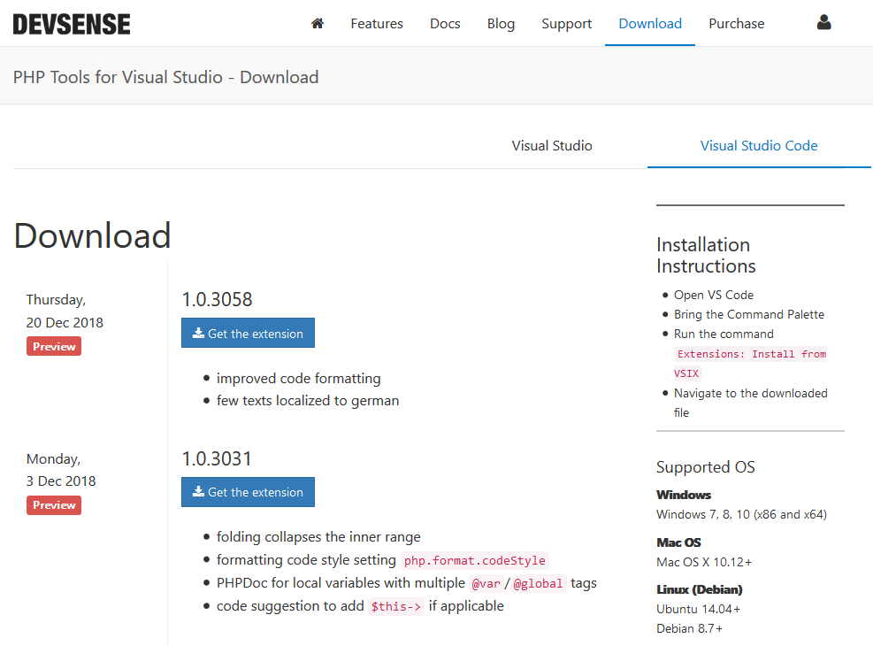This screenshot has width=873, height=646.
Task: Open the Features menu item
Action: click(x=377, y=23)
